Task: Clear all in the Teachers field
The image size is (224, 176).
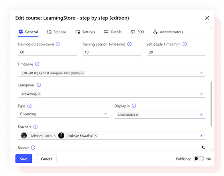Action: pyautogui.click(x=201, y=135)
